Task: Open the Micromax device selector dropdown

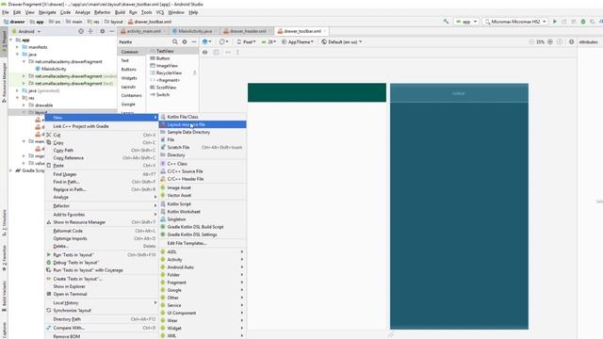Action: [515, 22]
